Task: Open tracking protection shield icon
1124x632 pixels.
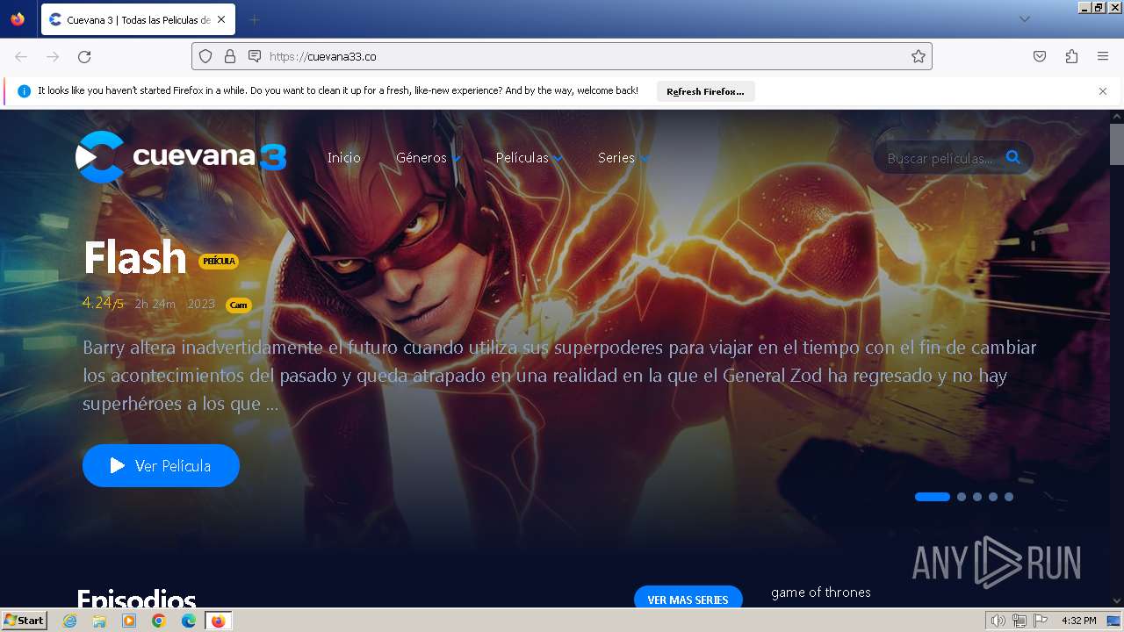Action: click(205, 56)
